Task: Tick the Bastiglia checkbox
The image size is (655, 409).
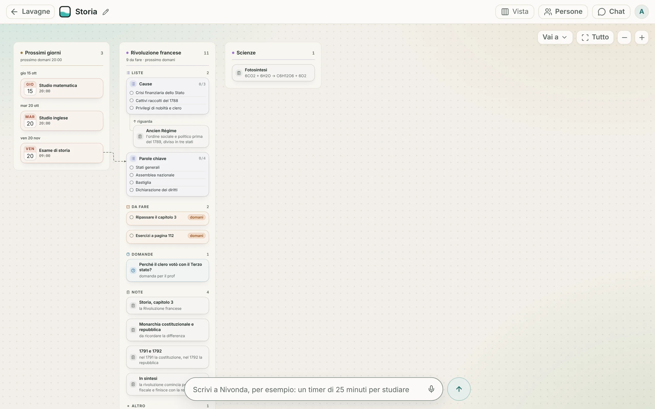Action: coord(132,183)
